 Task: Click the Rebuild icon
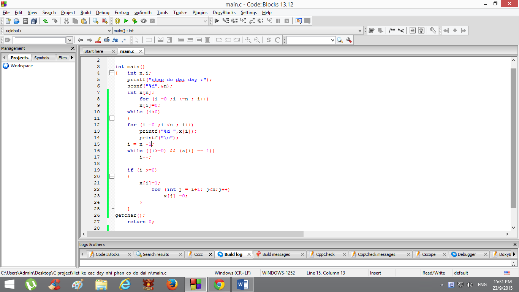(x=144, y=21)
